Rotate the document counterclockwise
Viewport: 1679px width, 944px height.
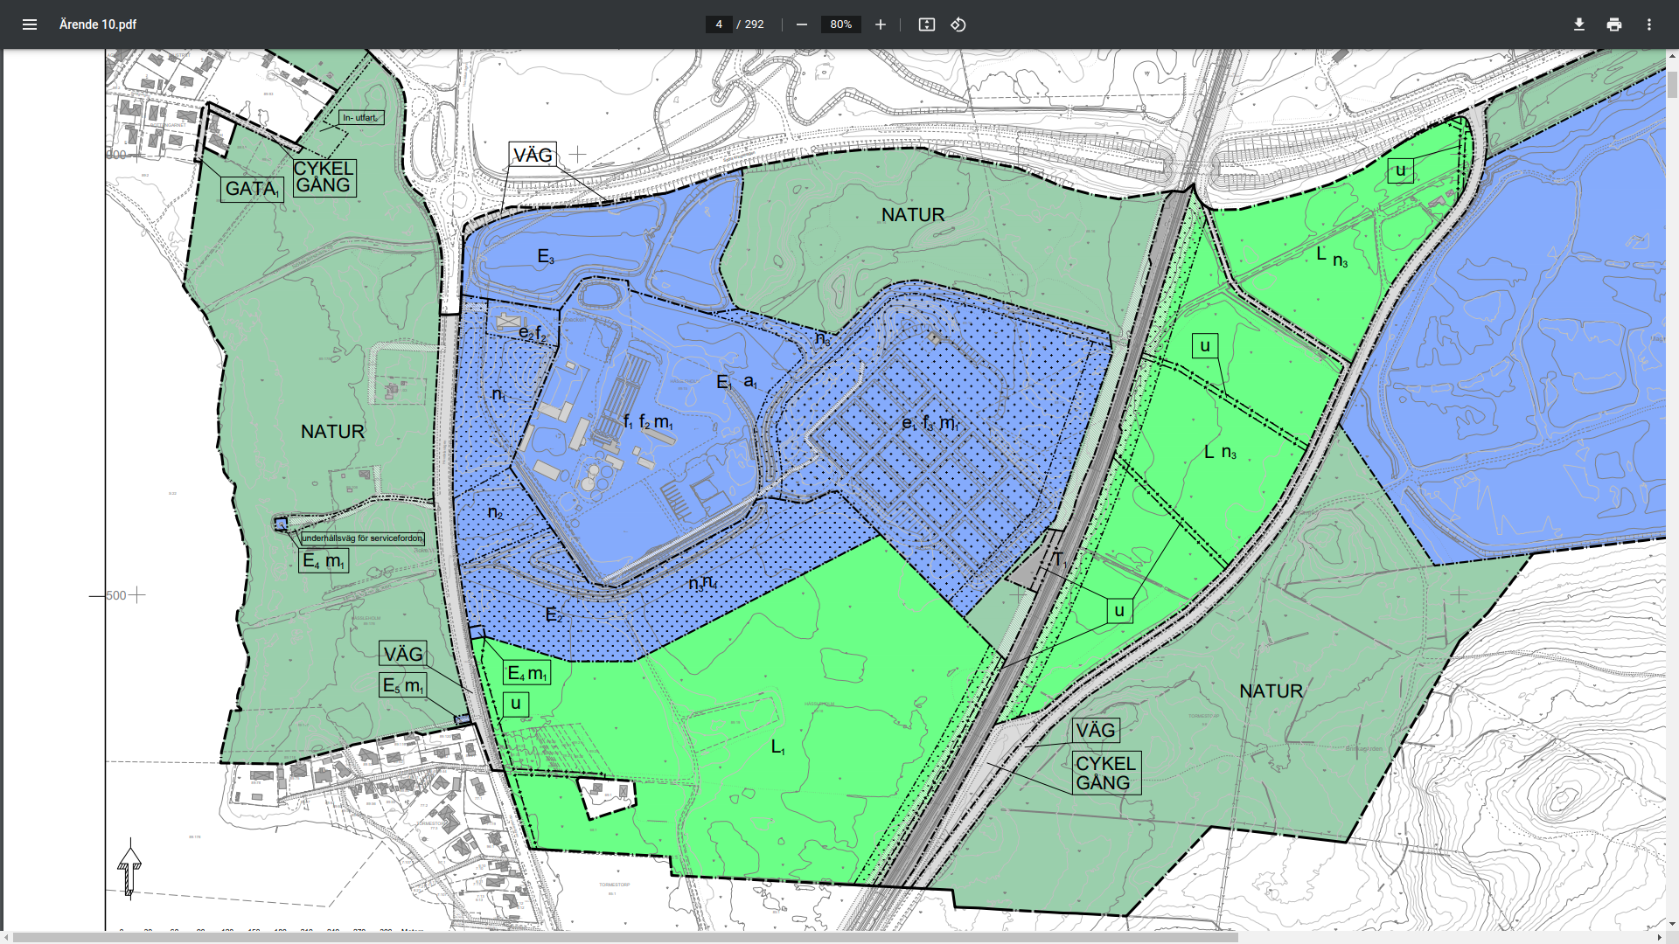pyautogui.click(x=958, y=24)
